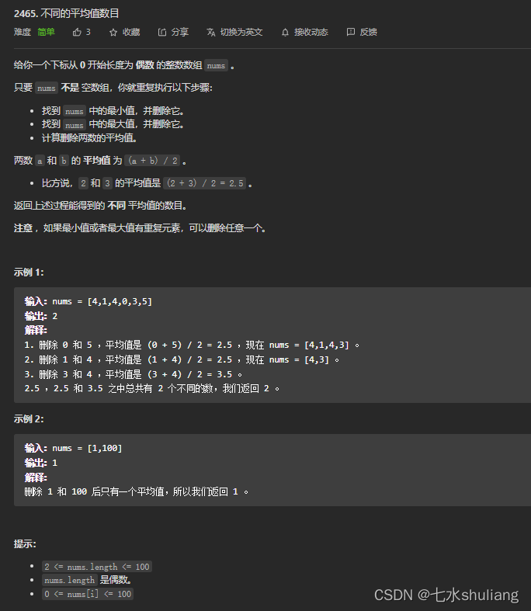Viewport: 531px width, 611px height.
Task: Select the 简单 difficulty label
Action: pyautogui.click(x=46, y=32)
